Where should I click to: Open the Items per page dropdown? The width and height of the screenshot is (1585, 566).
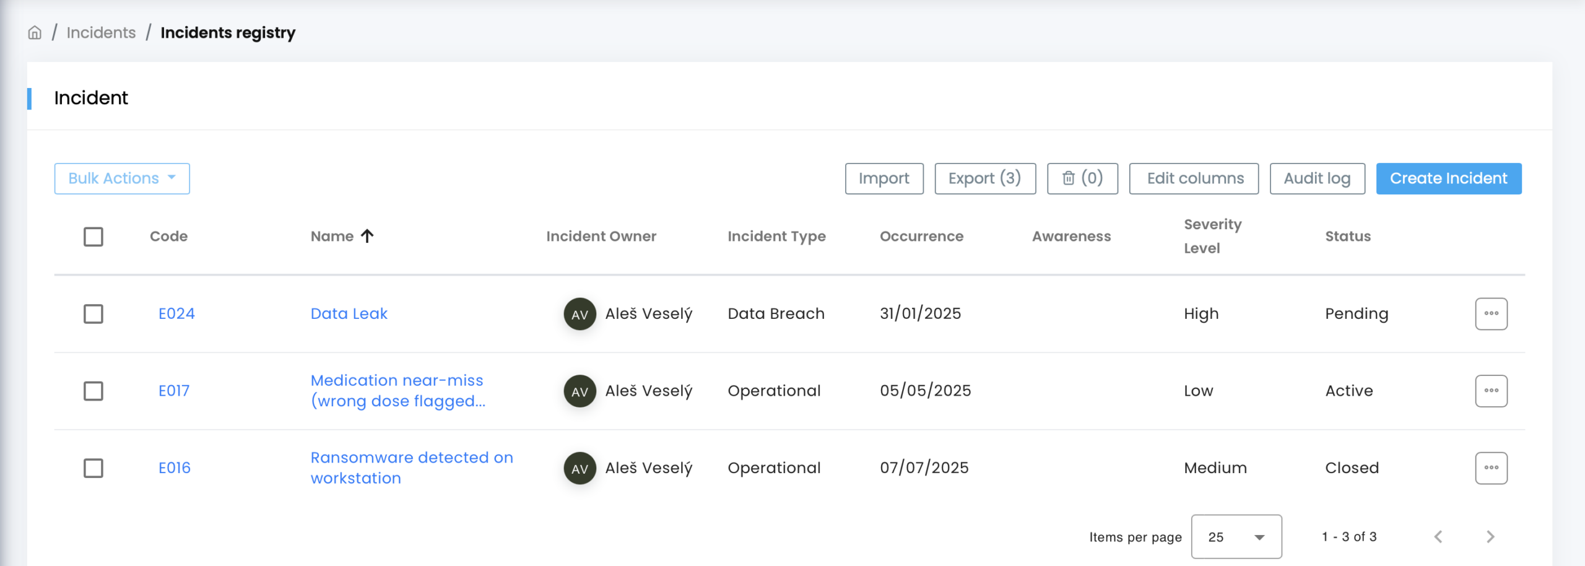(x=1236, y=537)
